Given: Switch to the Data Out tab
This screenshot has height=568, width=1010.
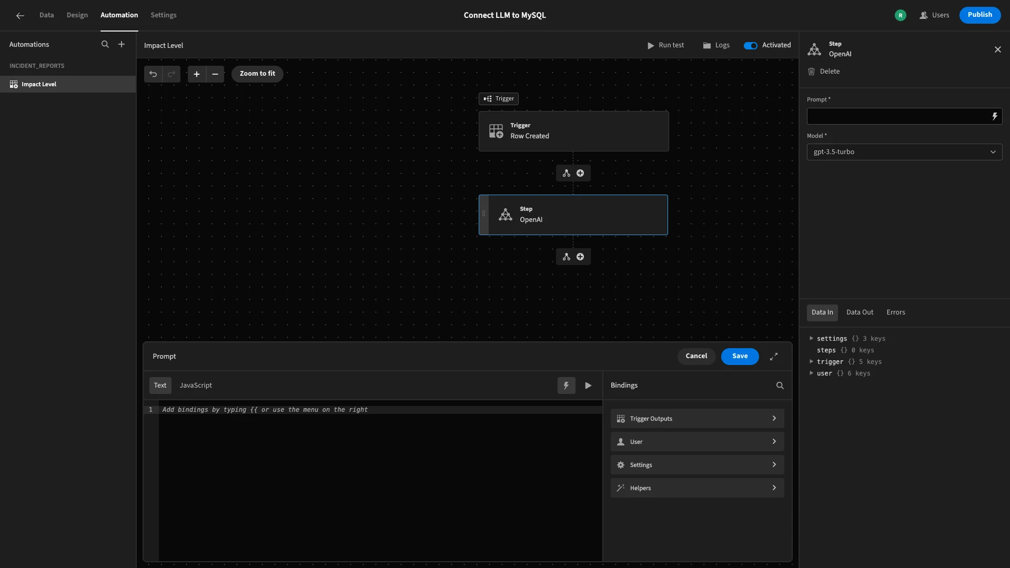Looking at the screenshot, I should [860, 312].
